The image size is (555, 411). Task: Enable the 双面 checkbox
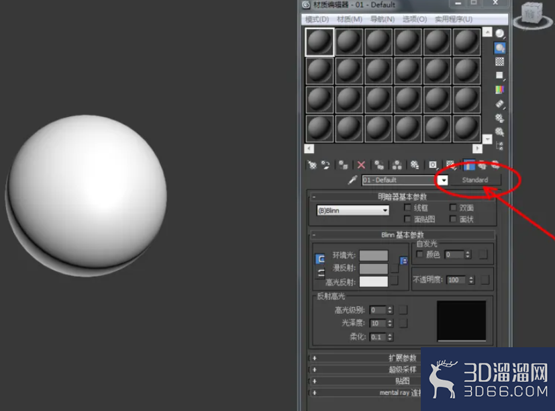click(453, 208)
